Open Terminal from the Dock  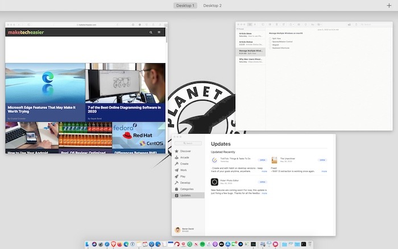pyautogui.click(x=253, y=244)
